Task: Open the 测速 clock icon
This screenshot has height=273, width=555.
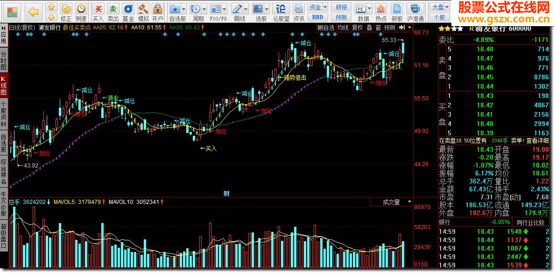Action: pos(81,8)
